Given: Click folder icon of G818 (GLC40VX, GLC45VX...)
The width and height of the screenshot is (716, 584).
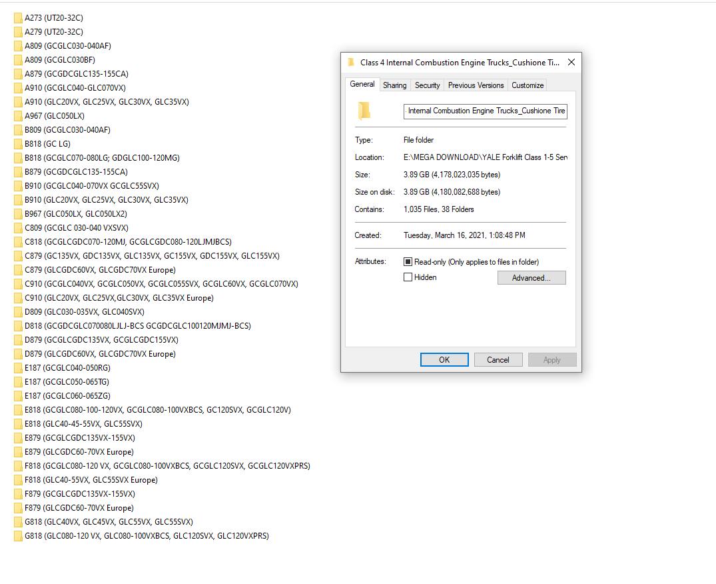Looking at the screenshot, I should click(x=18, y=522).
